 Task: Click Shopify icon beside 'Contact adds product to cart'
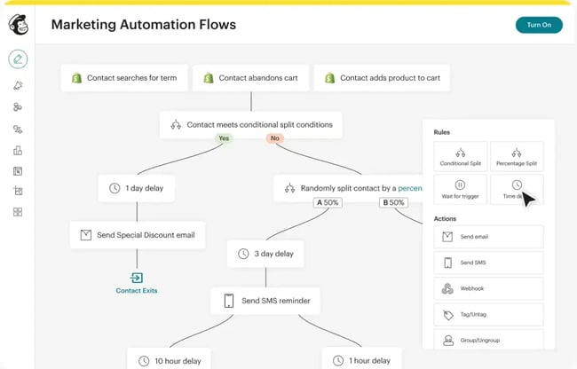pyautogui.click(x=329, y=78)
